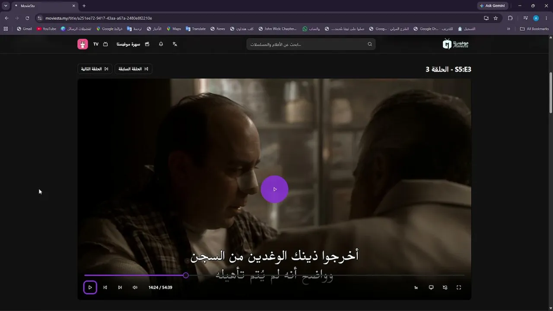The height and width of the screenshot is (311, 553).
Task: Go to the next episode (الحلقة التالية)
Action: point(95,69)
